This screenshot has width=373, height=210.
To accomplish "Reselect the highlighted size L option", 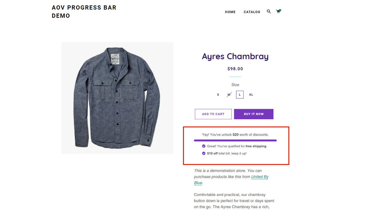I will [240, 94].
